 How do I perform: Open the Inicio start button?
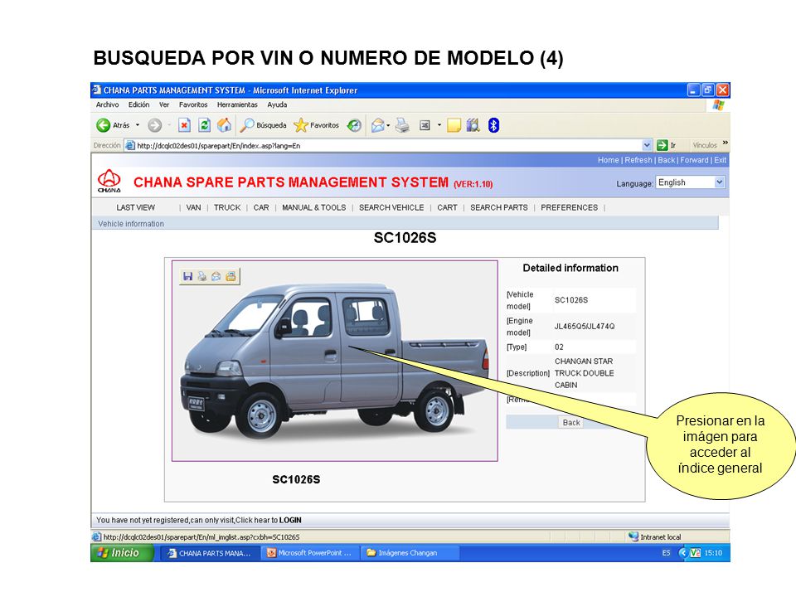coord(123,553)
